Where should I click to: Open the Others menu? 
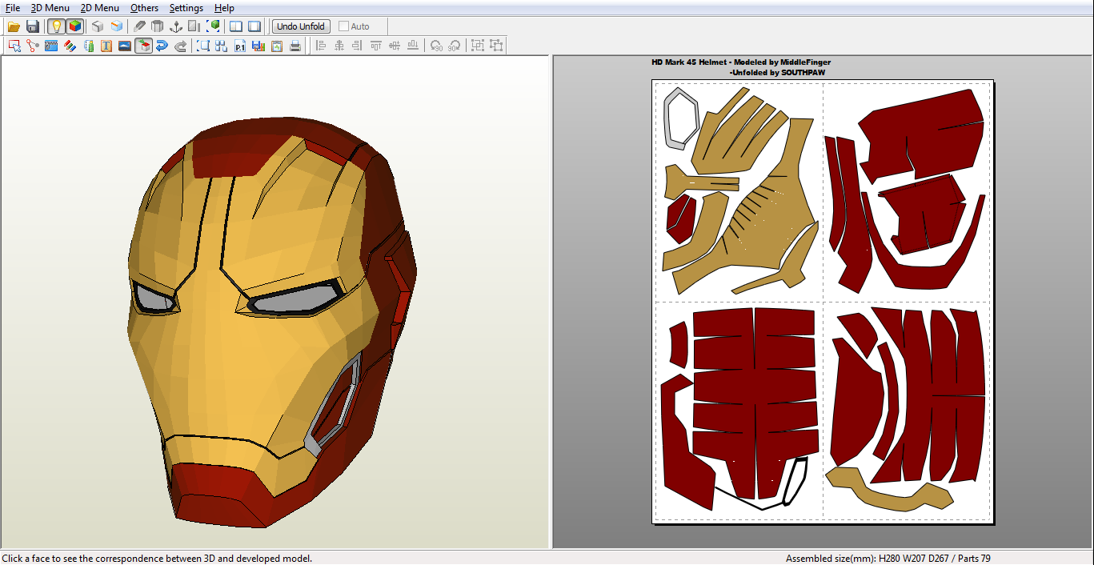point(145,8)
